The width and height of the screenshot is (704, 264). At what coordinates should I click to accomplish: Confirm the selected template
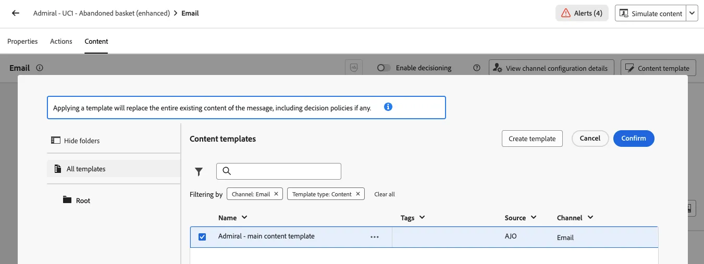[x=634, y=139]
